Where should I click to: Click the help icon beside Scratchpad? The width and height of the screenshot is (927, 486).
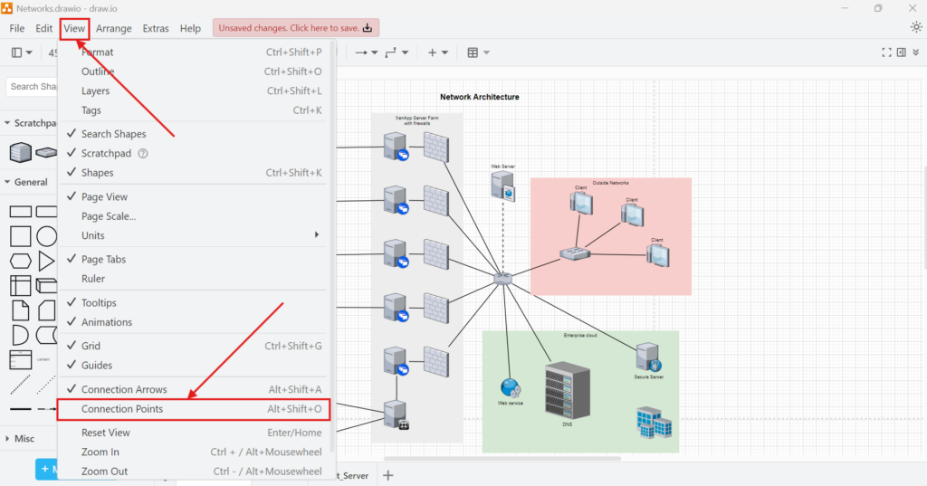tap(142, 154)
